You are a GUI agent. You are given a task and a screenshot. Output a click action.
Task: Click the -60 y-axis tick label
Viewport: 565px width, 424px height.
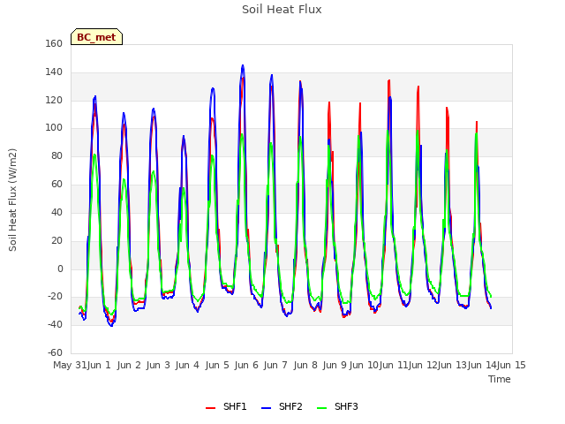click(x=55, y=352)
